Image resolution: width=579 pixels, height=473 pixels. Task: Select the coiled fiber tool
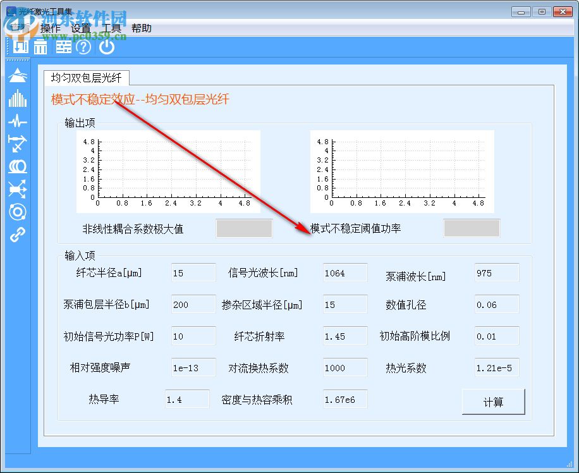(17, 167)
